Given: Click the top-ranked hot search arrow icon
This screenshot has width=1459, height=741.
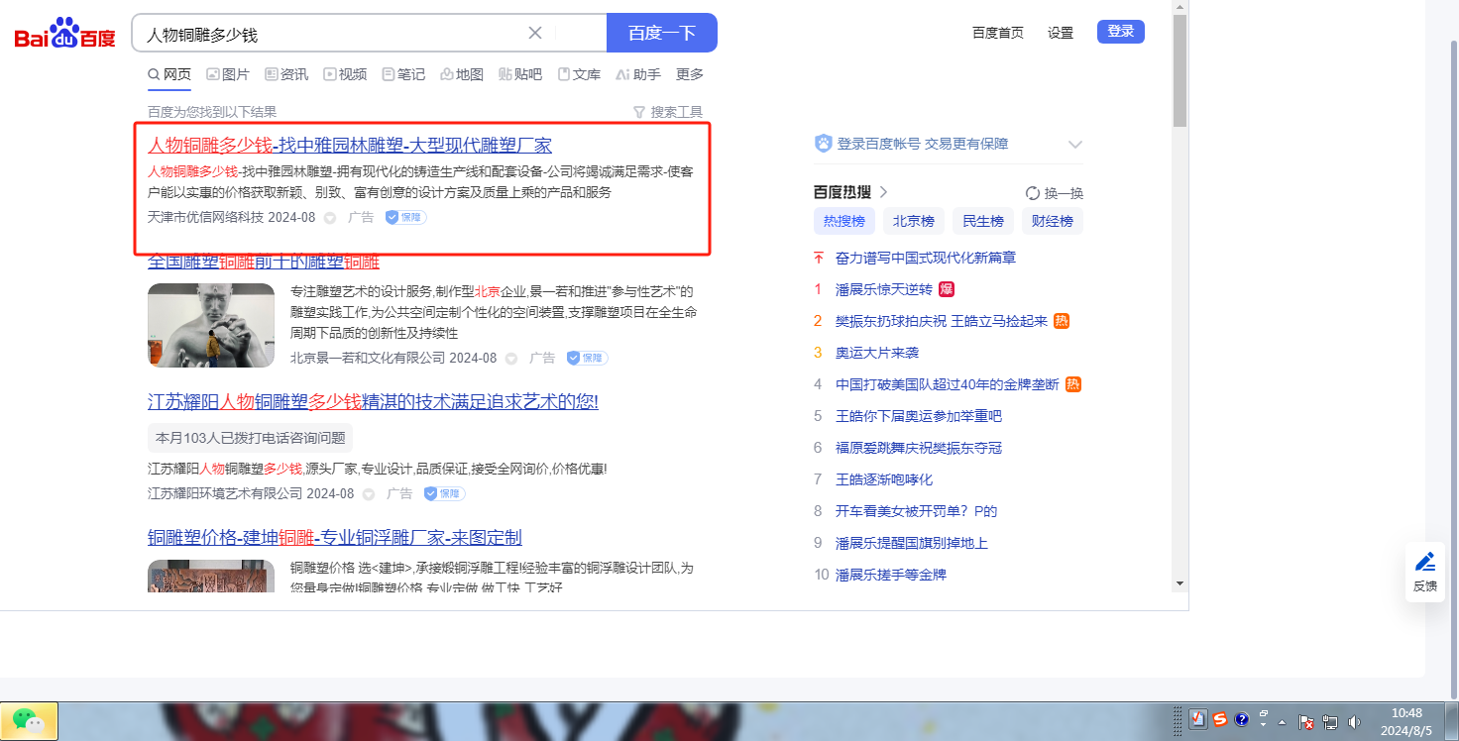Looking at the screenshot, I should 819,258.
